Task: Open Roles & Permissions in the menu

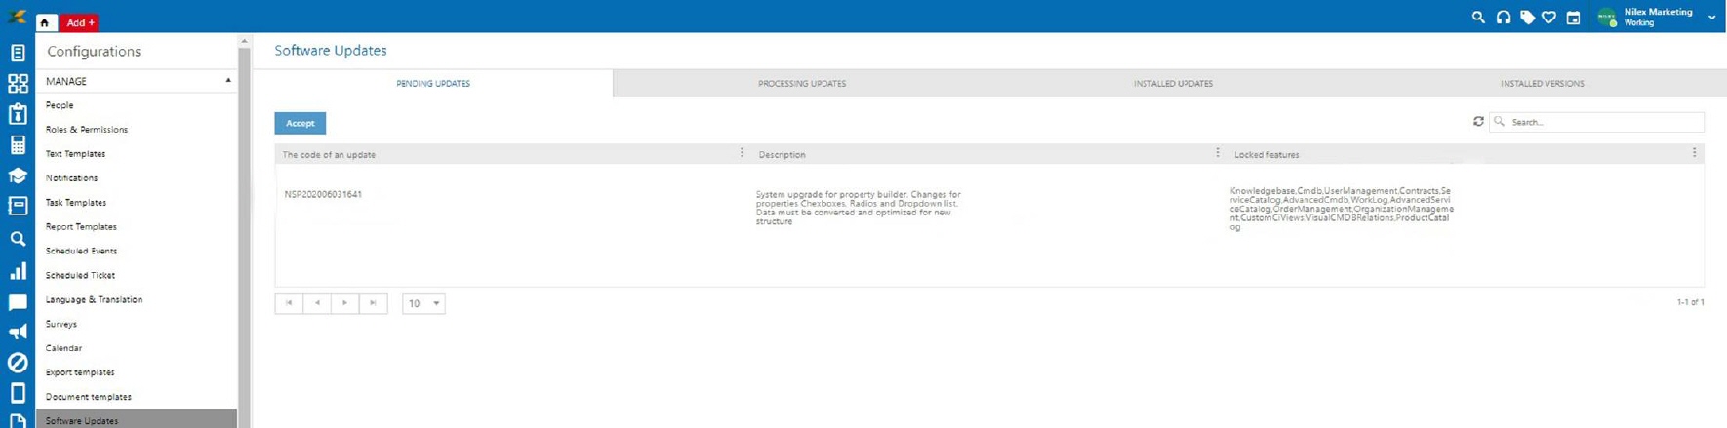Action: click(x=87, y=130)
